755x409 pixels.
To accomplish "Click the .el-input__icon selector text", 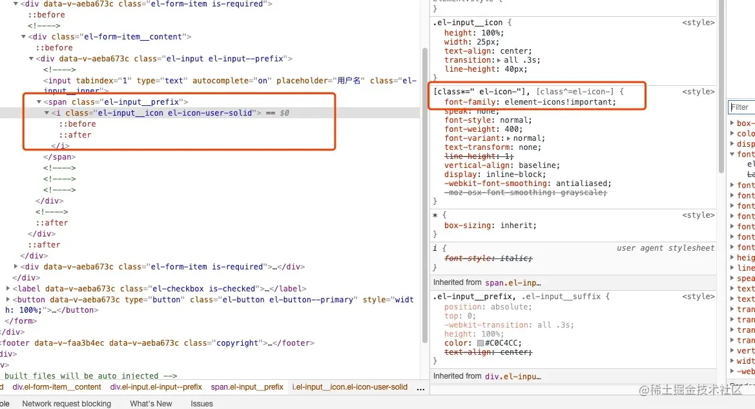I will tap(468, 23).
